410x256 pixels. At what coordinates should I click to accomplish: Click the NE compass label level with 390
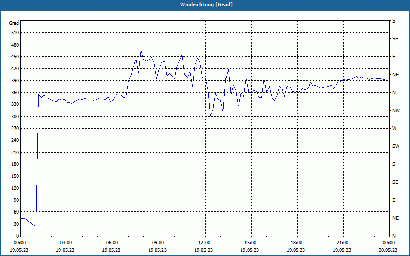coord(395,75)
